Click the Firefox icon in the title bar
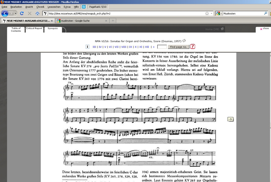Screen dimensions: 271x182 pyautogui.click(x=2, y=2)
